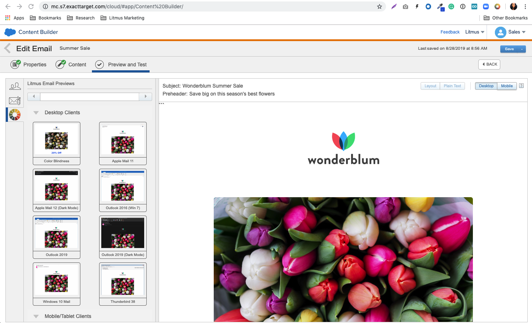Switch preview to Desktop view

tap(486, 86)
